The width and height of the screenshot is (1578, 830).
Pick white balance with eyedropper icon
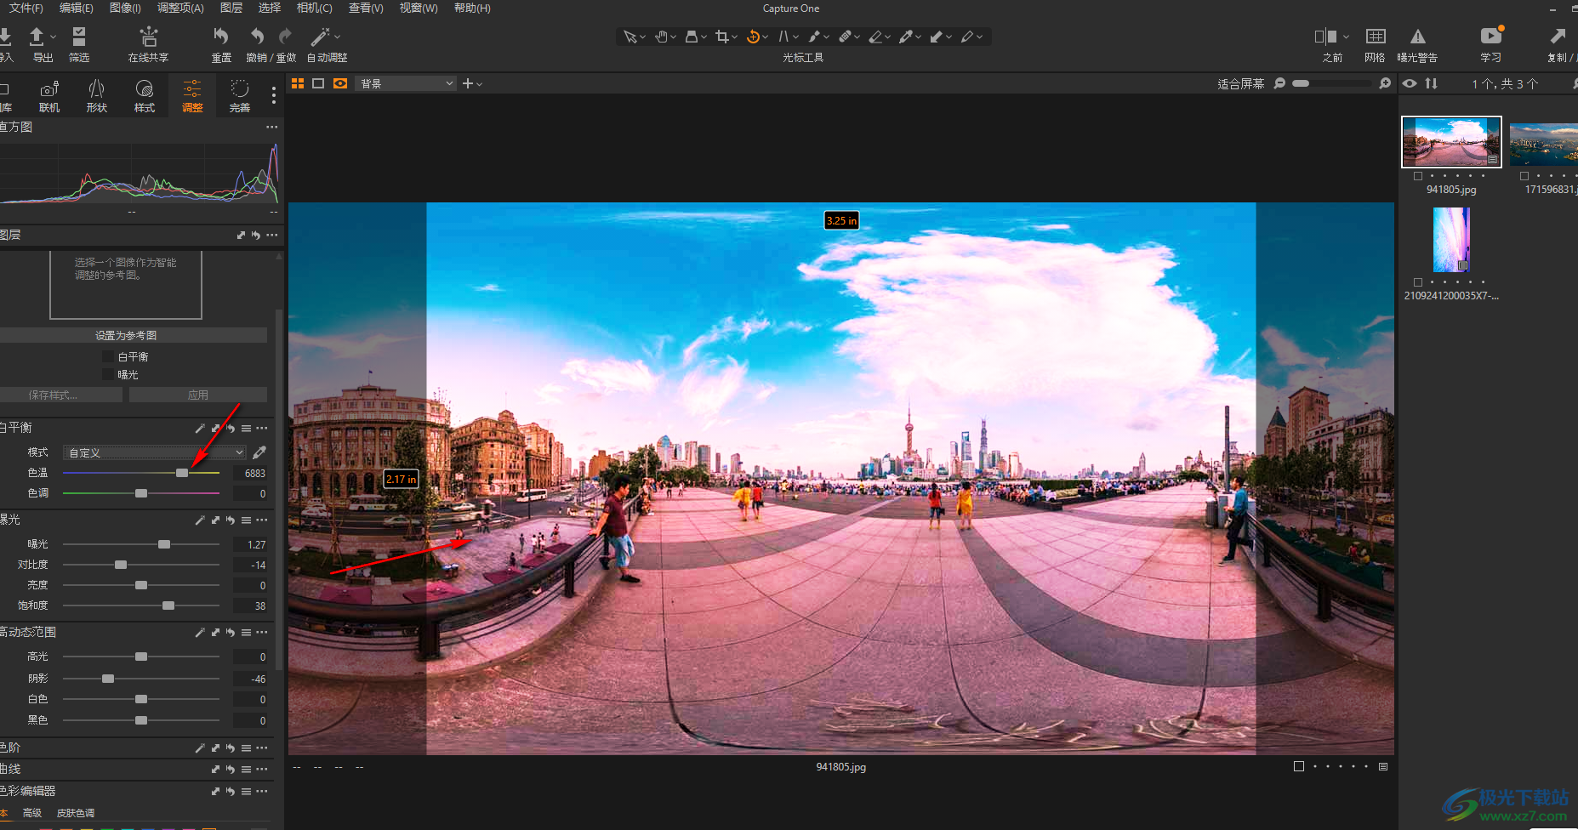[x=259, y=452]
